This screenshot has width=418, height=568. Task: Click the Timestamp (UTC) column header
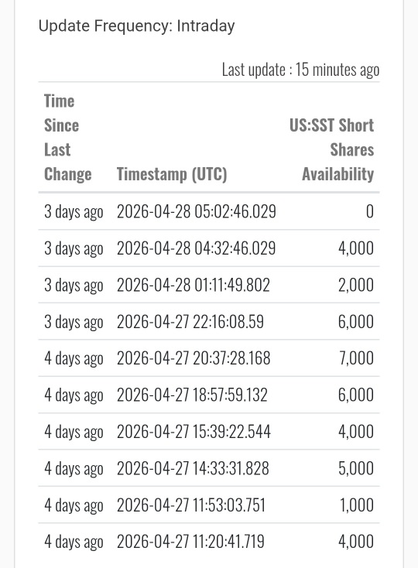click(x=172, y=174)
